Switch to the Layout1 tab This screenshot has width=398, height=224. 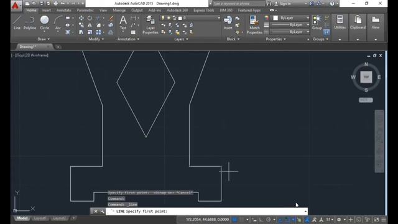point(40,218)
